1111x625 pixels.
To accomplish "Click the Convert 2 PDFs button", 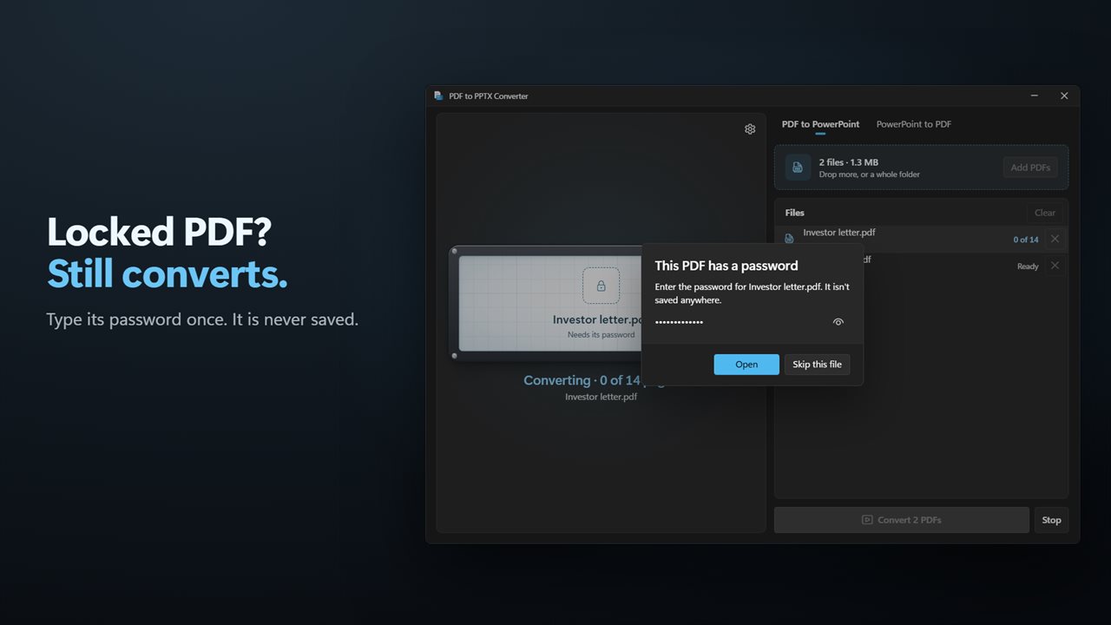I will click(901, 520).
